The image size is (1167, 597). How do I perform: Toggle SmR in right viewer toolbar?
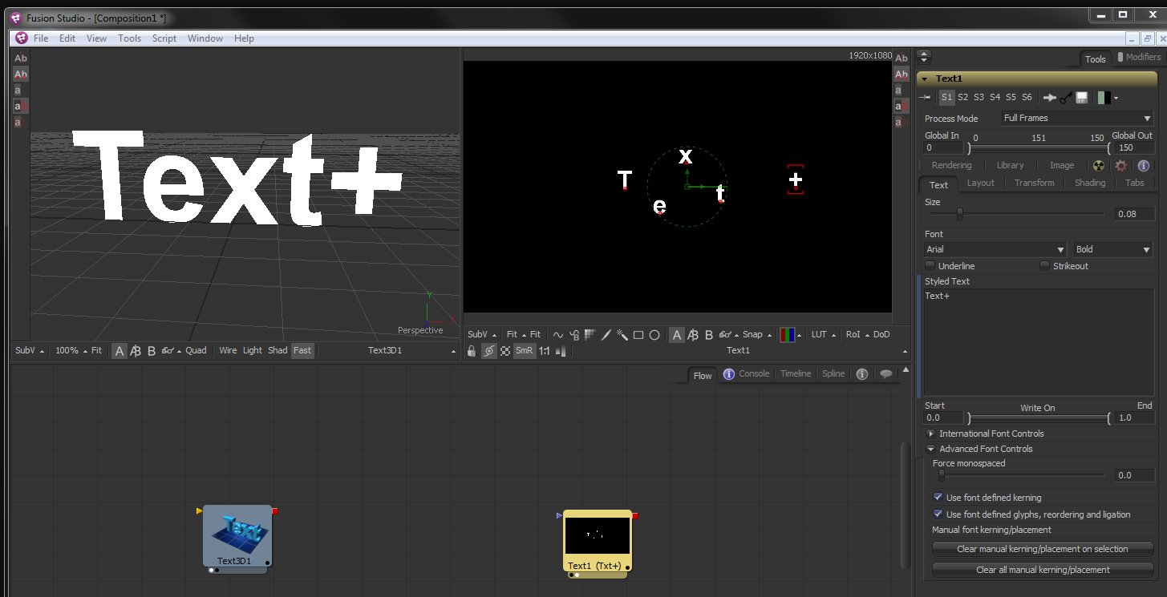[524, 351]
